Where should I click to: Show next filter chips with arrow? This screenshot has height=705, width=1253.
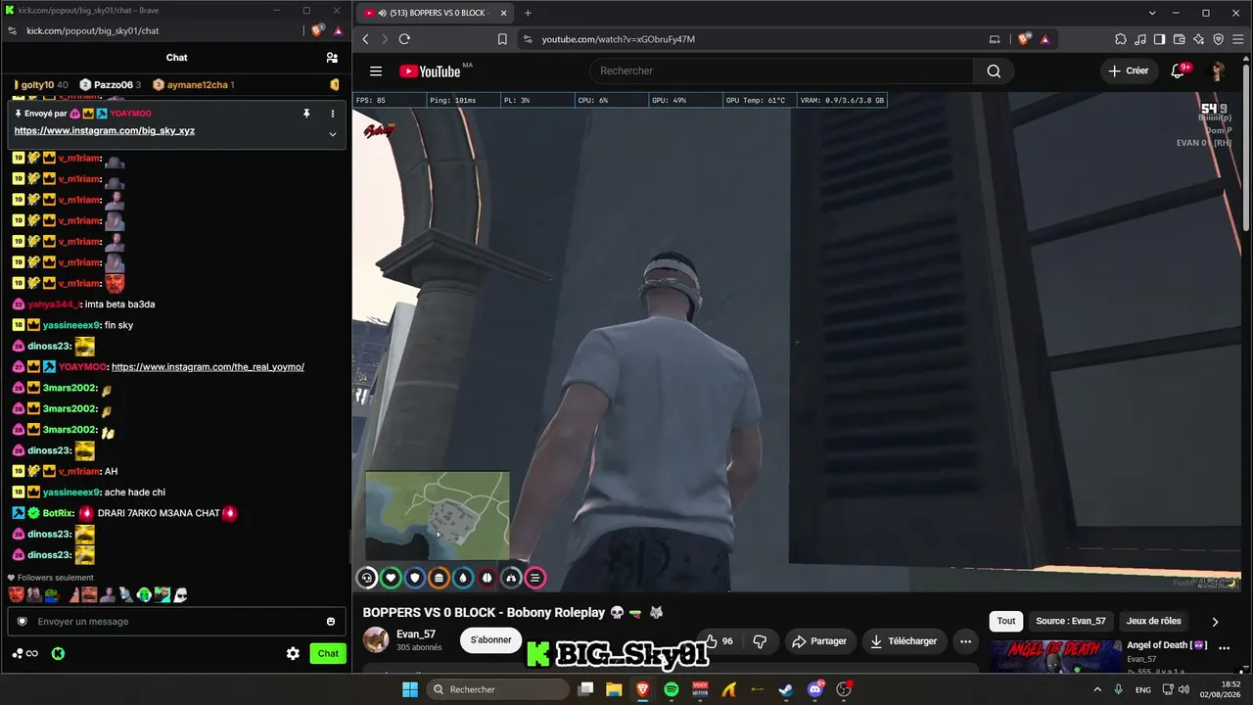coord(1215,621)
